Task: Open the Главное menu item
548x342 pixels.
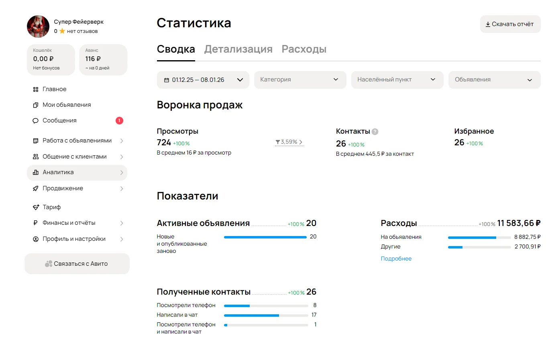Action: tap(77, 89)
